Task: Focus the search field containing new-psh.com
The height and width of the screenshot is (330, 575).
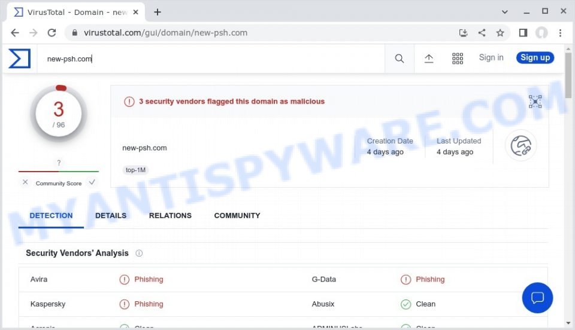Action: pyautogui.click(x=211, y=59)
